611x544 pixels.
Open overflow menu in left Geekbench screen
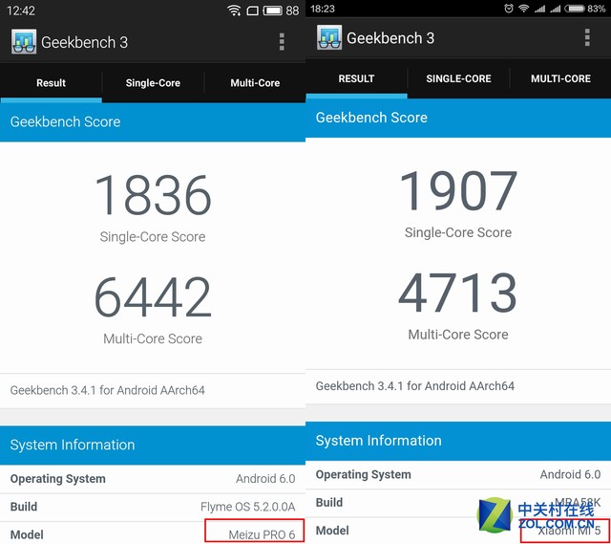[x=282, y=42]
